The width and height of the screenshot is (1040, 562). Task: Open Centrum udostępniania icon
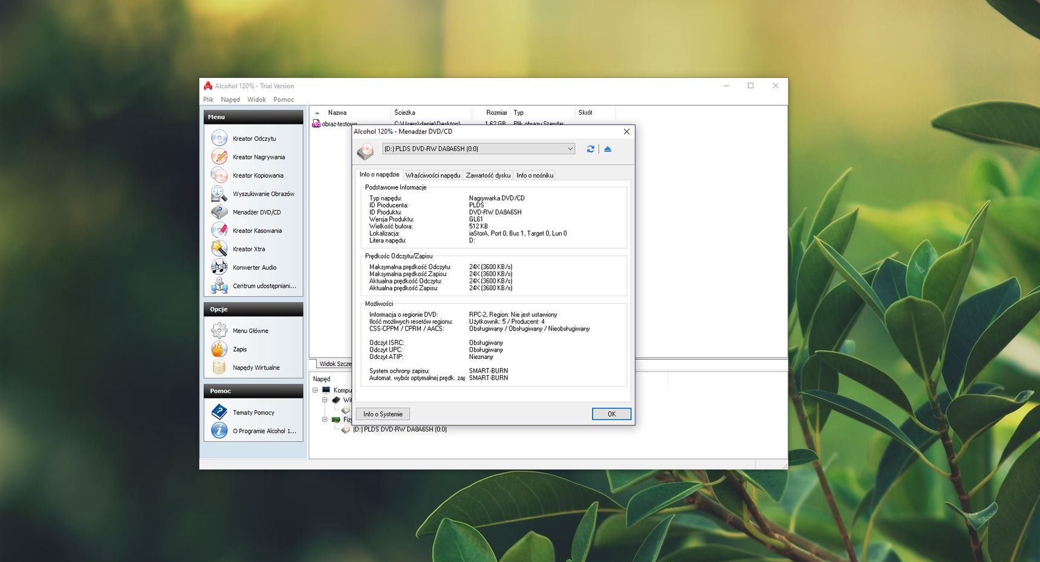point(219,286)
